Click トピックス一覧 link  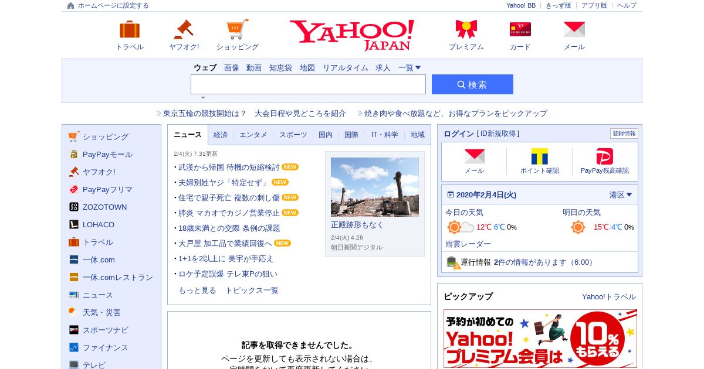[252, 290]
